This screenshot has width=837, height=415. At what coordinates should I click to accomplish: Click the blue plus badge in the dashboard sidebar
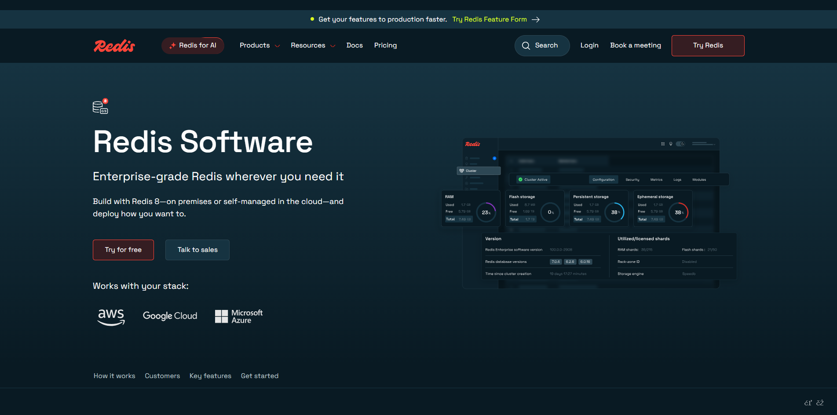click(x=494, y=158)
